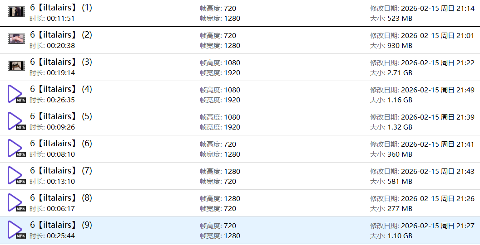Select file name 6【iltalairs】 (1)
This screenshot has width=480, height=245.
61,8
